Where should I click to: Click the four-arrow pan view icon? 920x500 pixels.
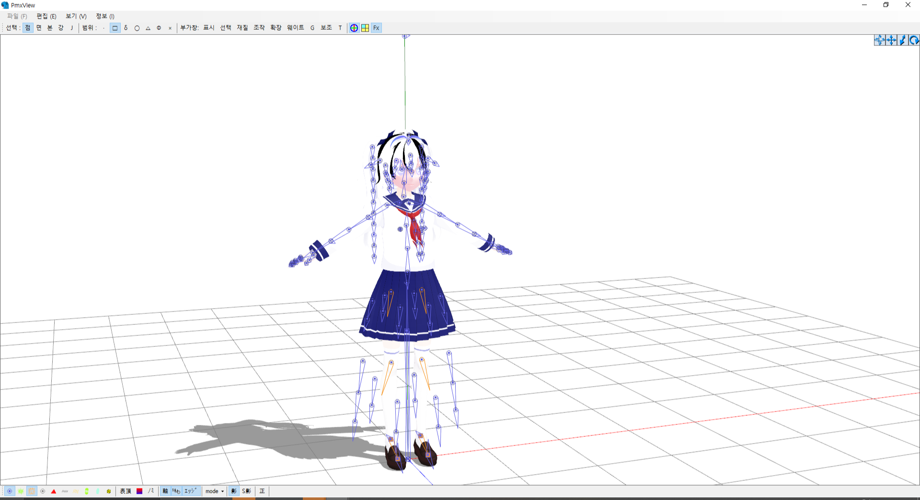(891, 40)
